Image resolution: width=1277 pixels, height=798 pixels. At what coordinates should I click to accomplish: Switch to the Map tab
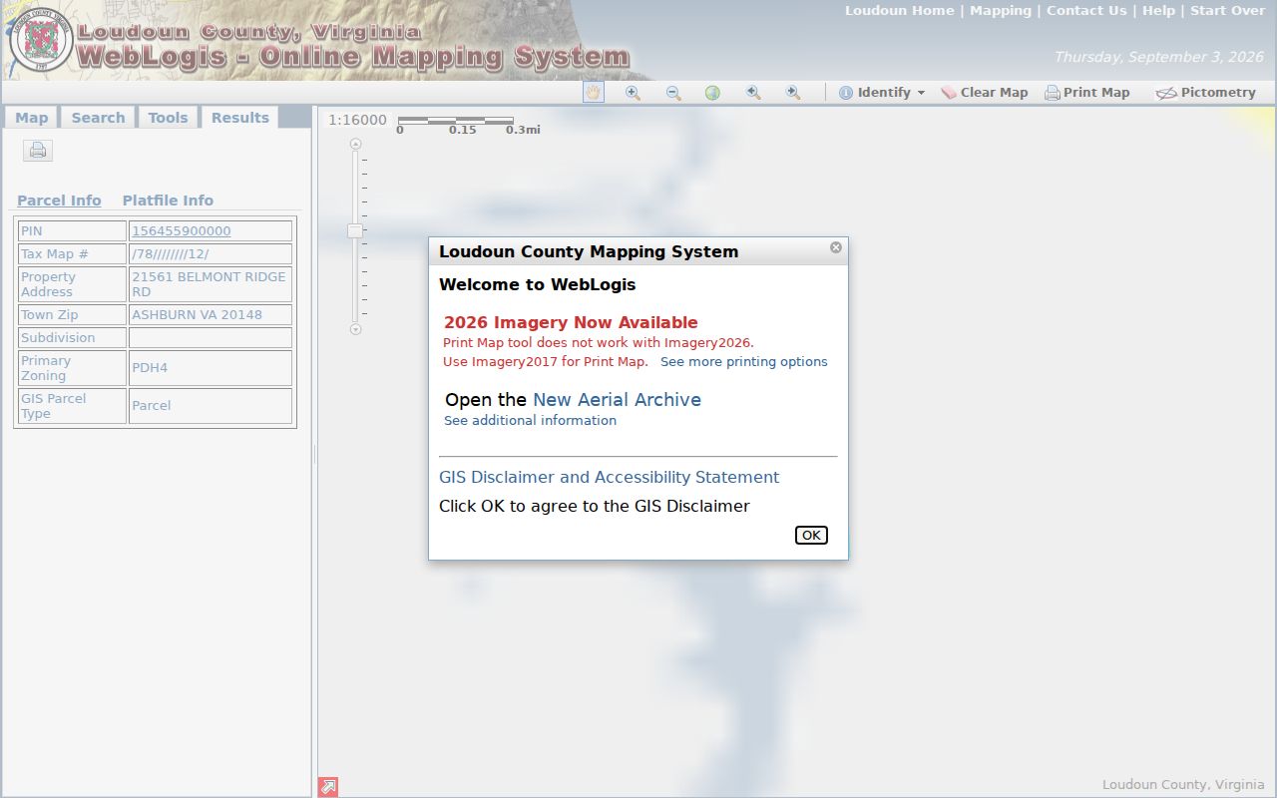tap(31, 118)
